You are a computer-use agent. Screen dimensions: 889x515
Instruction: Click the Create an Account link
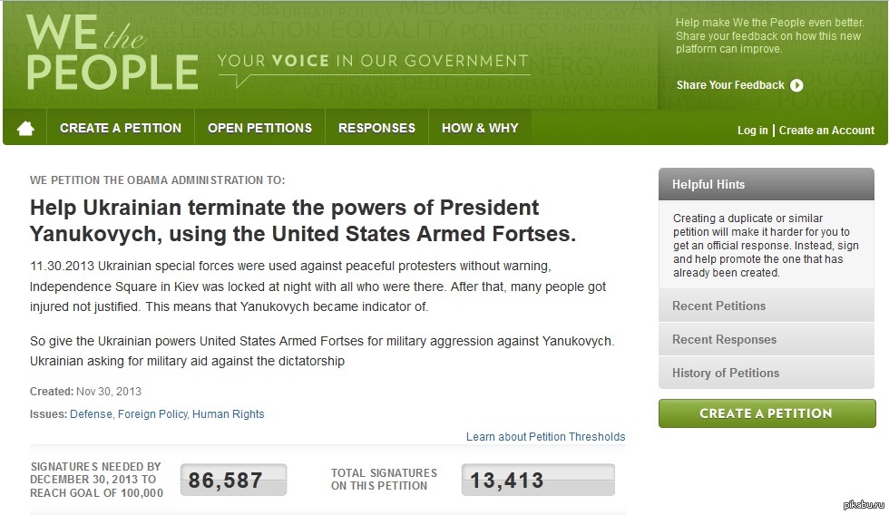(x=826, y=131)
